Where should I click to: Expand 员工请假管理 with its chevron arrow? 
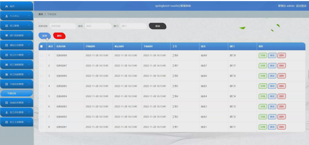pos(29,65)
